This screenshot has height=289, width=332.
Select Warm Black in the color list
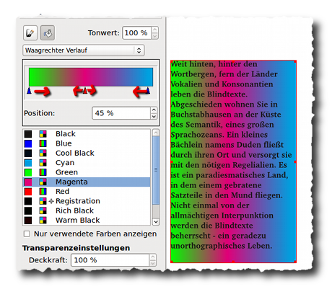(x=87, y=221)
